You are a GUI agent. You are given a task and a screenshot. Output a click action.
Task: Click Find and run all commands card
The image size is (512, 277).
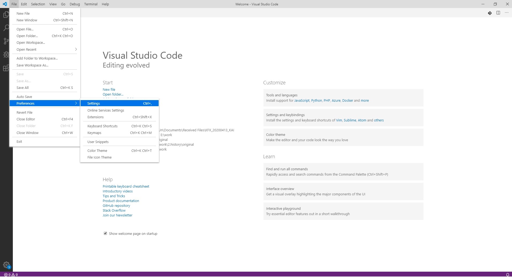click(343, 172)
